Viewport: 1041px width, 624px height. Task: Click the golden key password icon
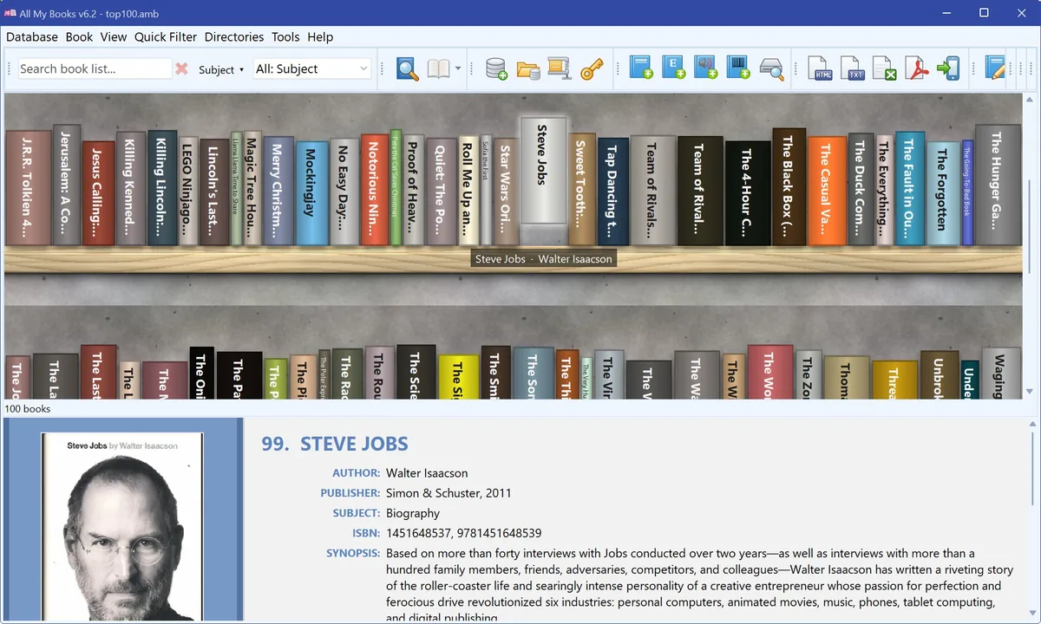pyautogui.click(x=592, y=69)
